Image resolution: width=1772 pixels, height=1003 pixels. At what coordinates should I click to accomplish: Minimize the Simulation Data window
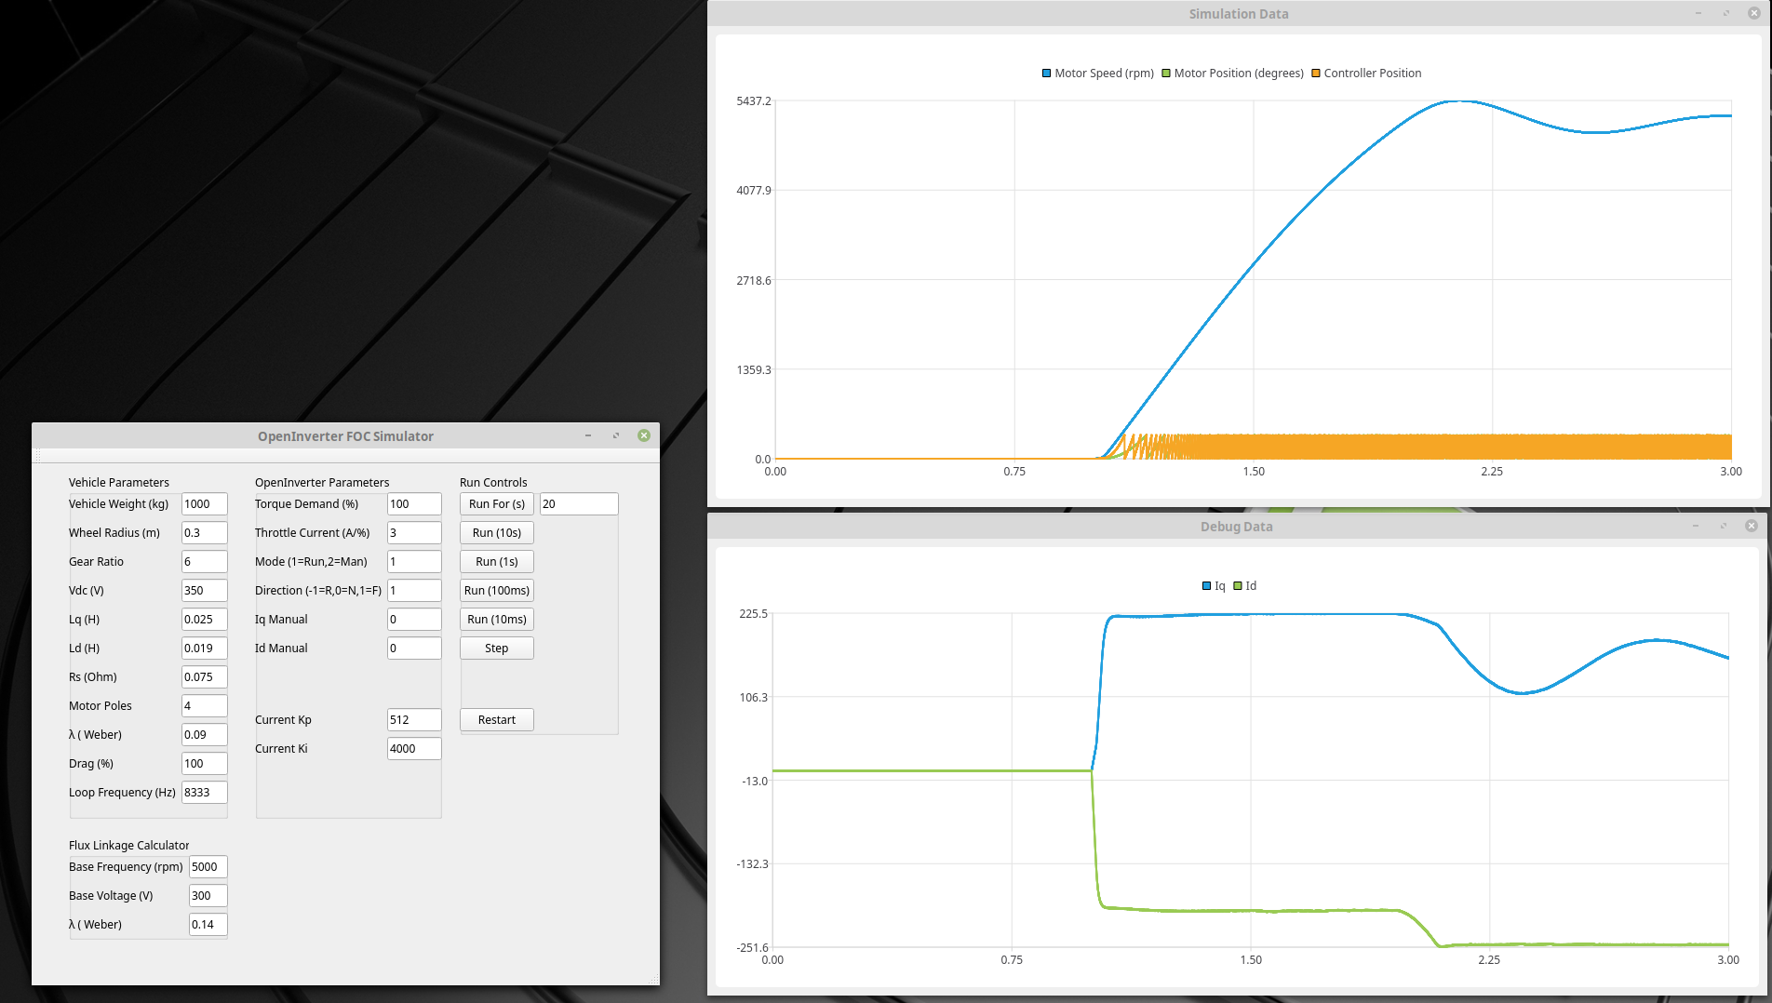point(1698,13)
